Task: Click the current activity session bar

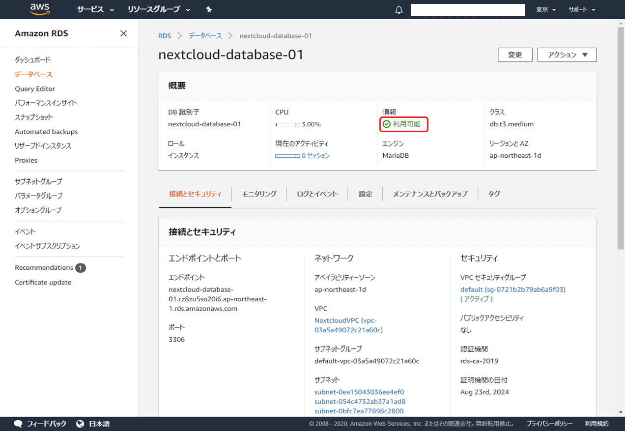Action: click(287, 156)
